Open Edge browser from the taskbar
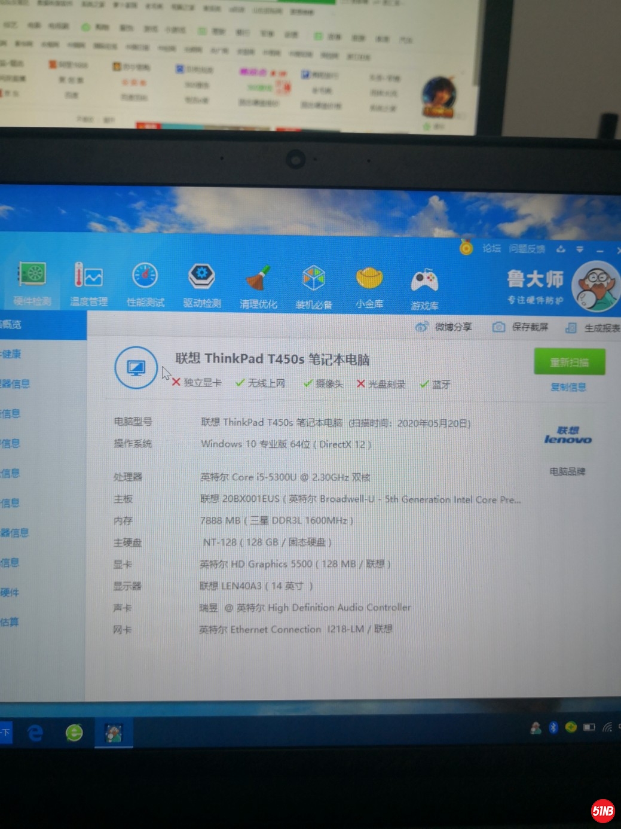This screenshot has width=621, height=829. pyautogui.click(x=35, y=732)
